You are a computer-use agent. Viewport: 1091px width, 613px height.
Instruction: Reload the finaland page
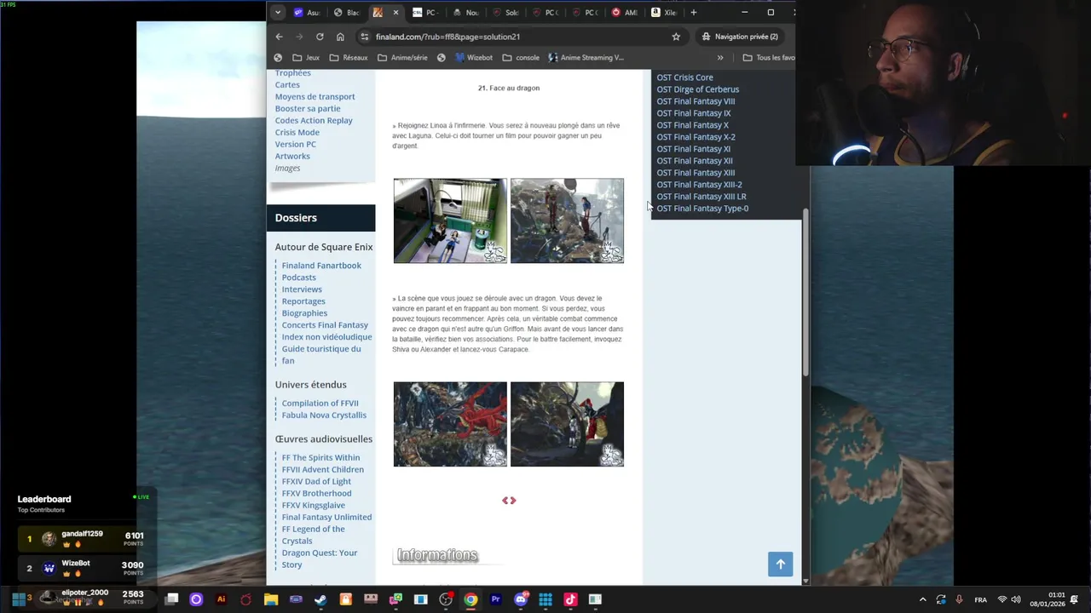tap(320, 37)
